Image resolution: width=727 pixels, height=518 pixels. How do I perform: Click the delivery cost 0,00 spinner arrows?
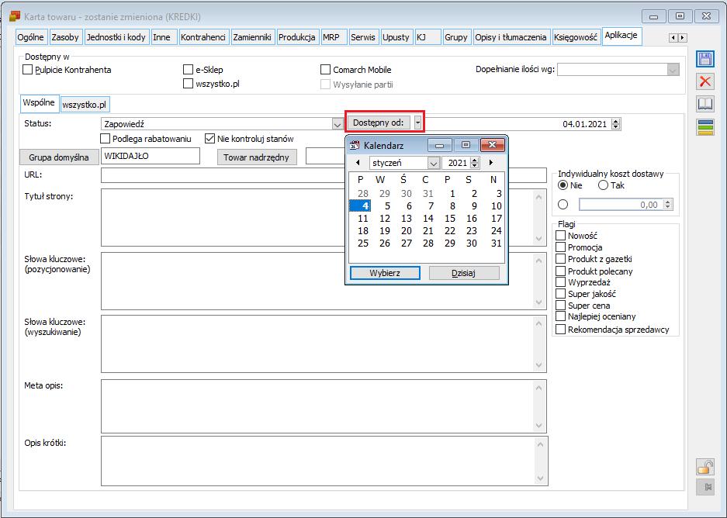pyautogui.click(x=668, y=204)
